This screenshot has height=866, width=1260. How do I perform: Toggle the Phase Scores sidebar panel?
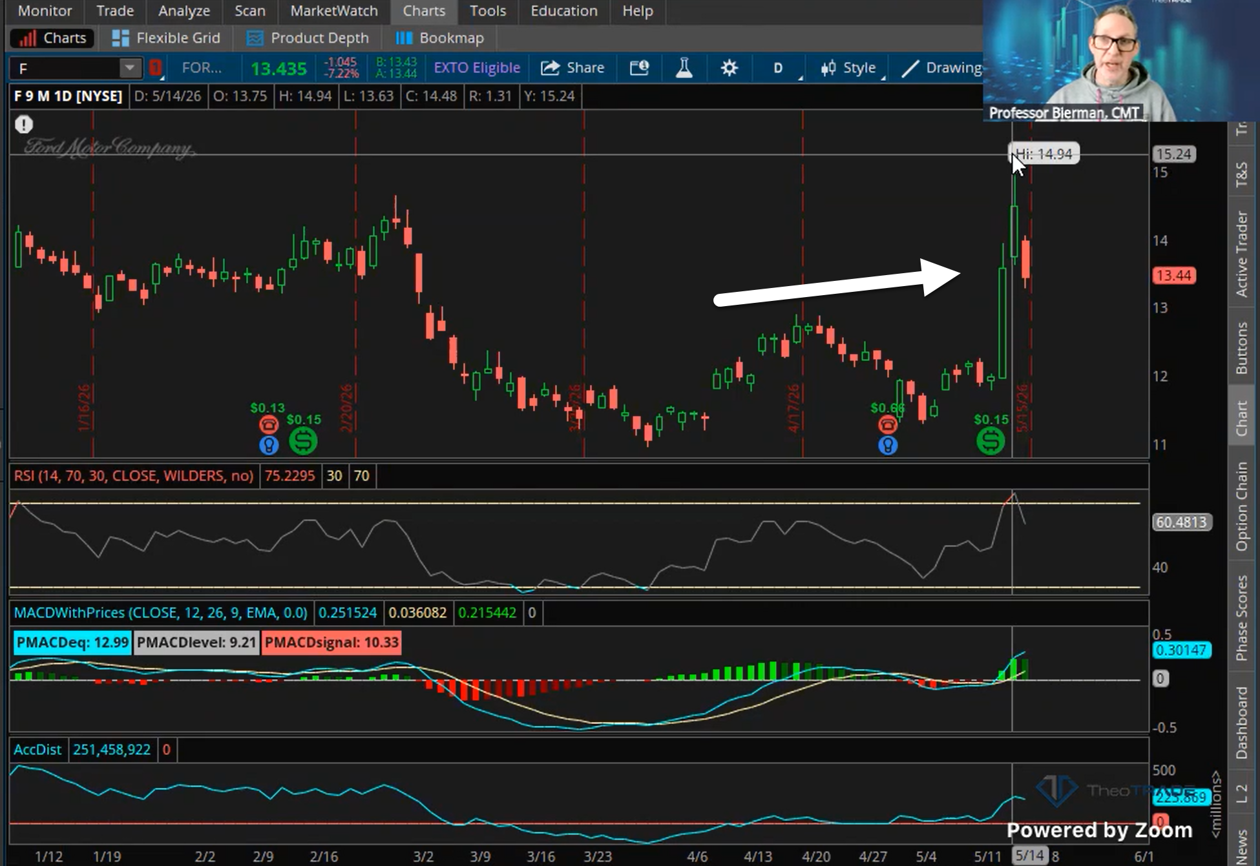1242,618
